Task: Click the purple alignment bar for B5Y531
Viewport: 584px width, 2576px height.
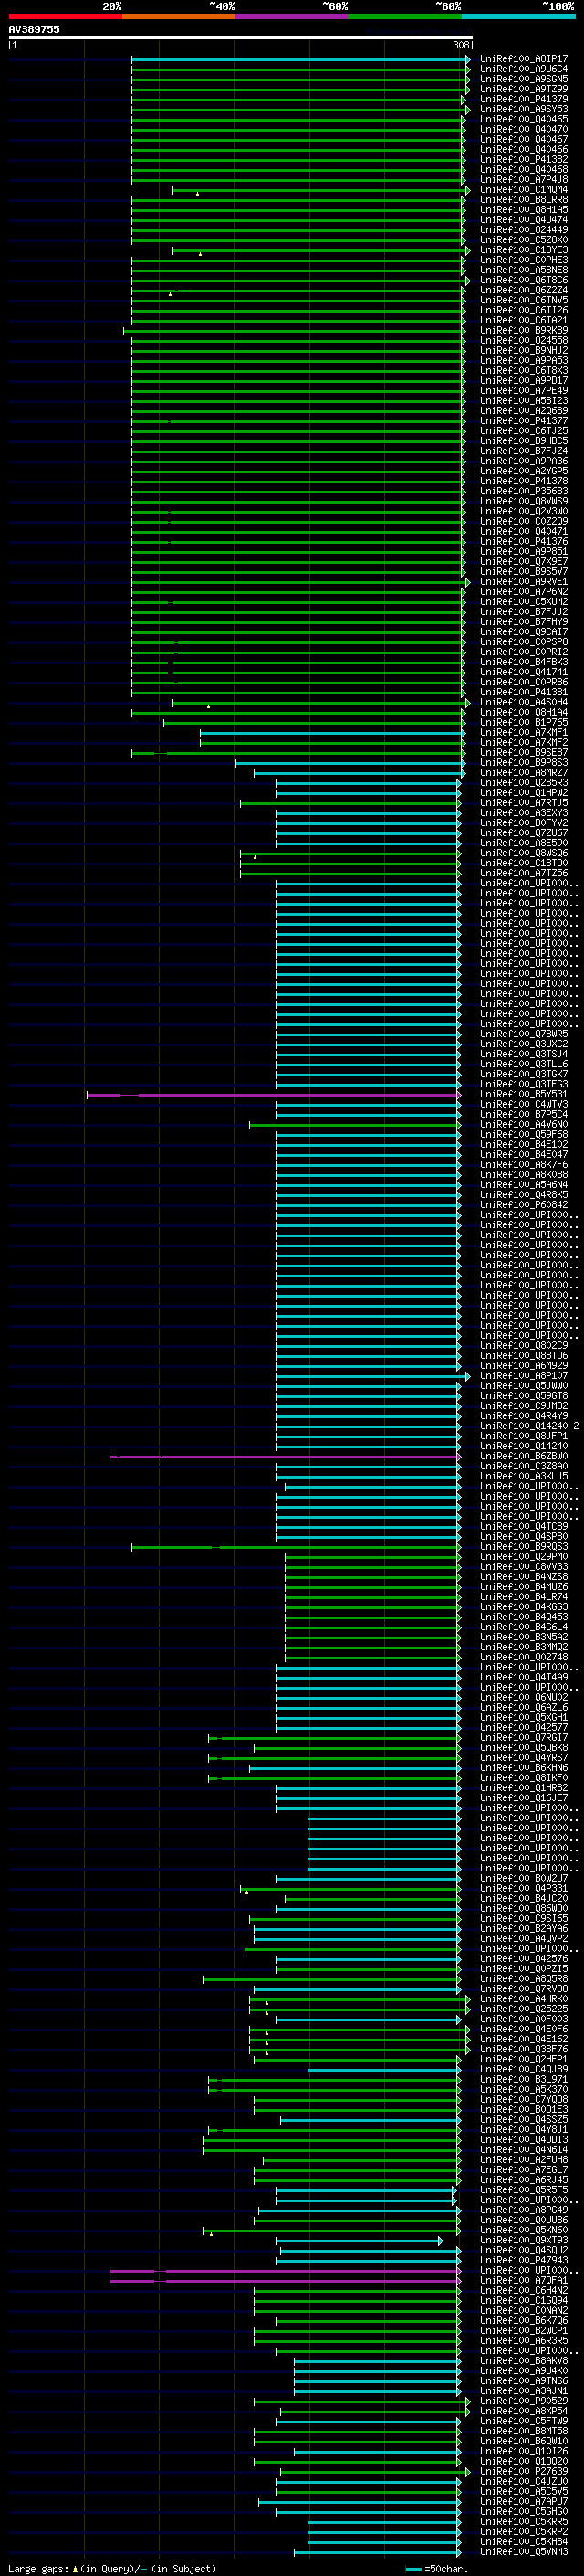Action: coord(274,1095)
